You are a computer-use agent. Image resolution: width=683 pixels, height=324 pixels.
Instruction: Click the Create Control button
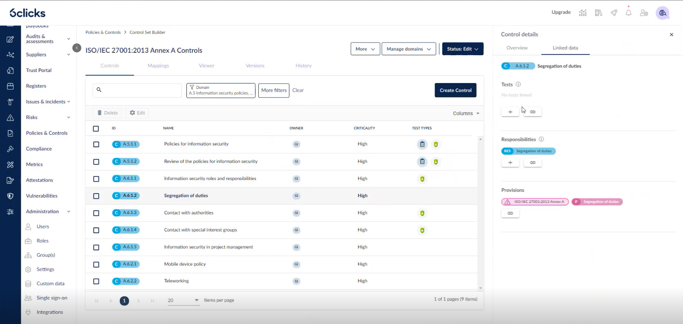pos(455,90)
